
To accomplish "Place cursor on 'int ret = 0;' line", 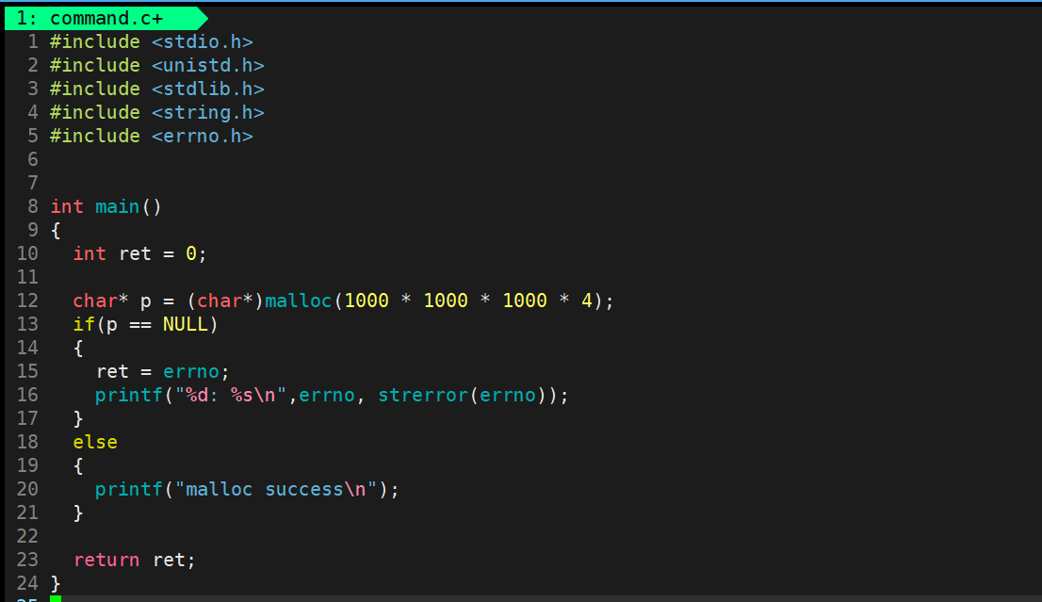I will tap(139, 253).
